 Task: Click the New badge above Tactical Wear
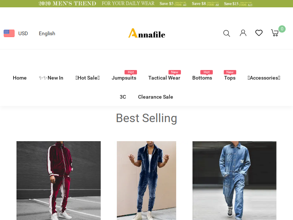pyautogui.click(x=175, y=72)
